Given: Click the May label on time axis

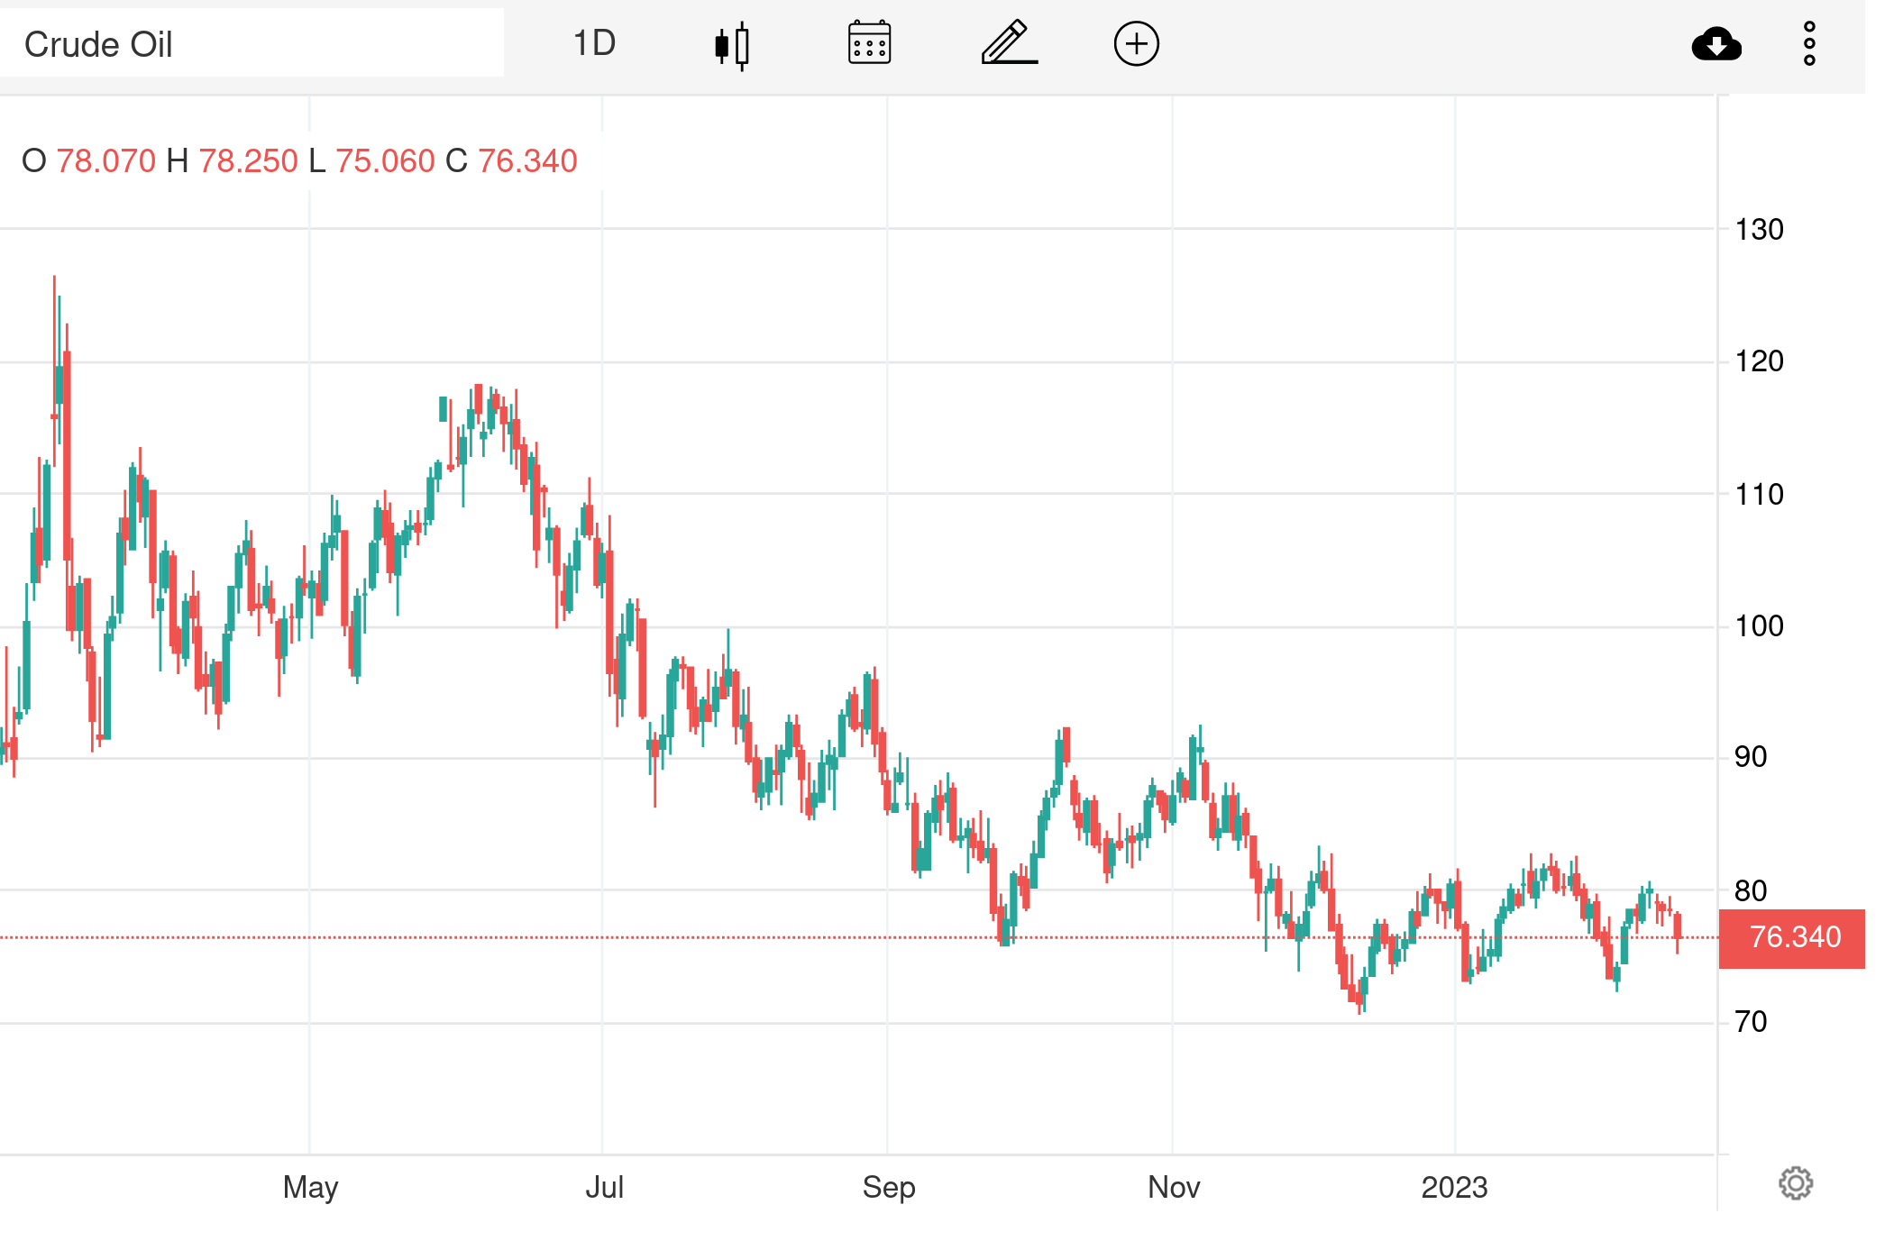Looking at the screenshot, I should 310,1187.
